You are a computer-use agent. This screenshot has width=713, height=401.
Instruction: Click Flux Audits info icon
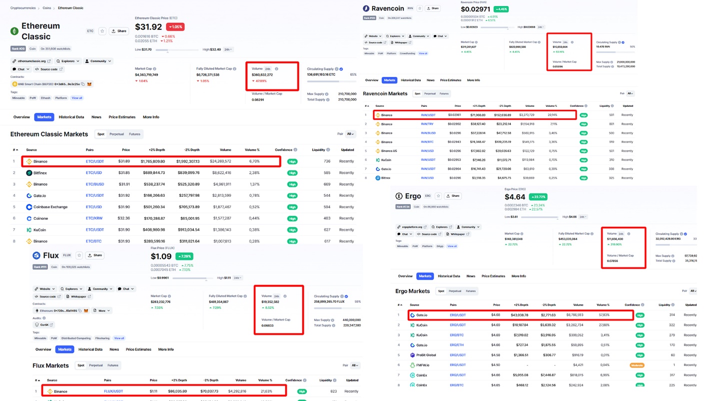pyautogui.click(x=44, y=318)
